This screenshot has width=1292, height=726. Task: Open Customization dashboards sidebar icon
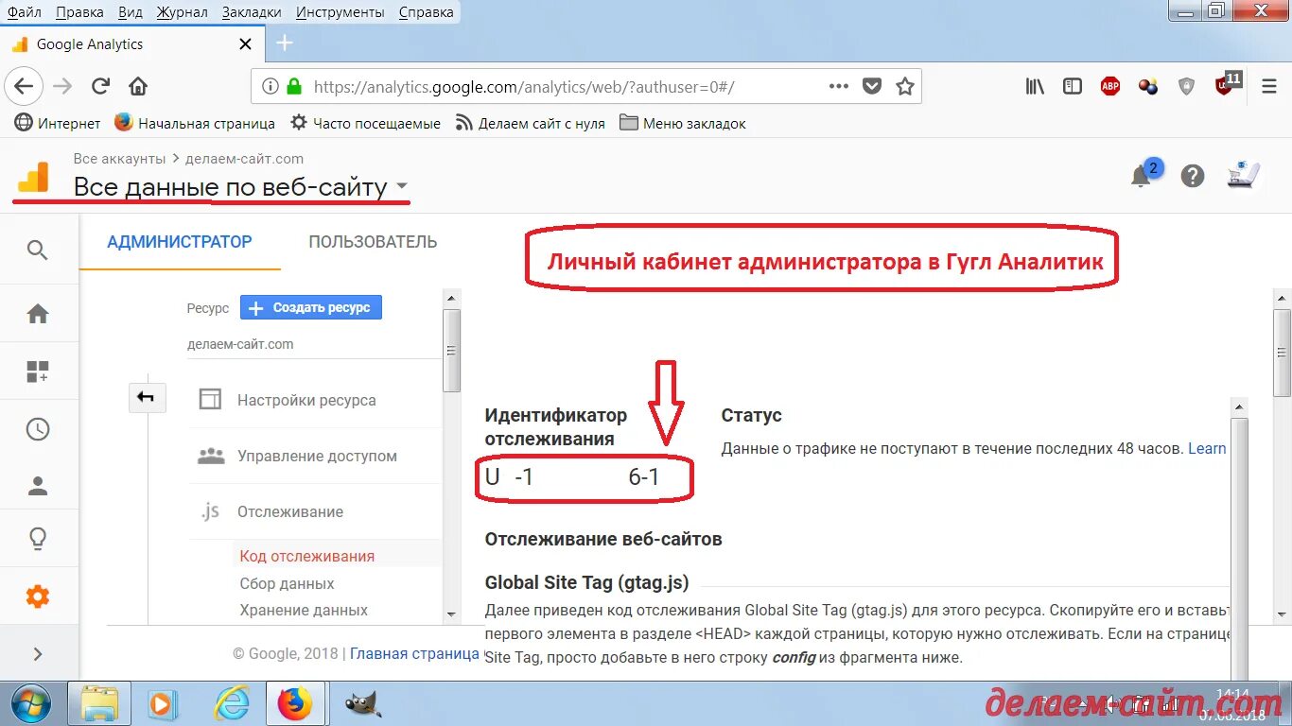38,372
